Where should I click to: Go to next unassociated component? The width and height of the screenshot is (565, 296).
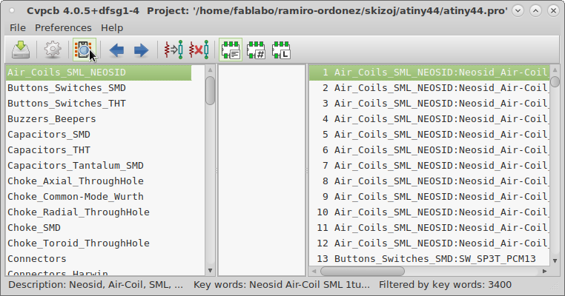tap(141, 50)
